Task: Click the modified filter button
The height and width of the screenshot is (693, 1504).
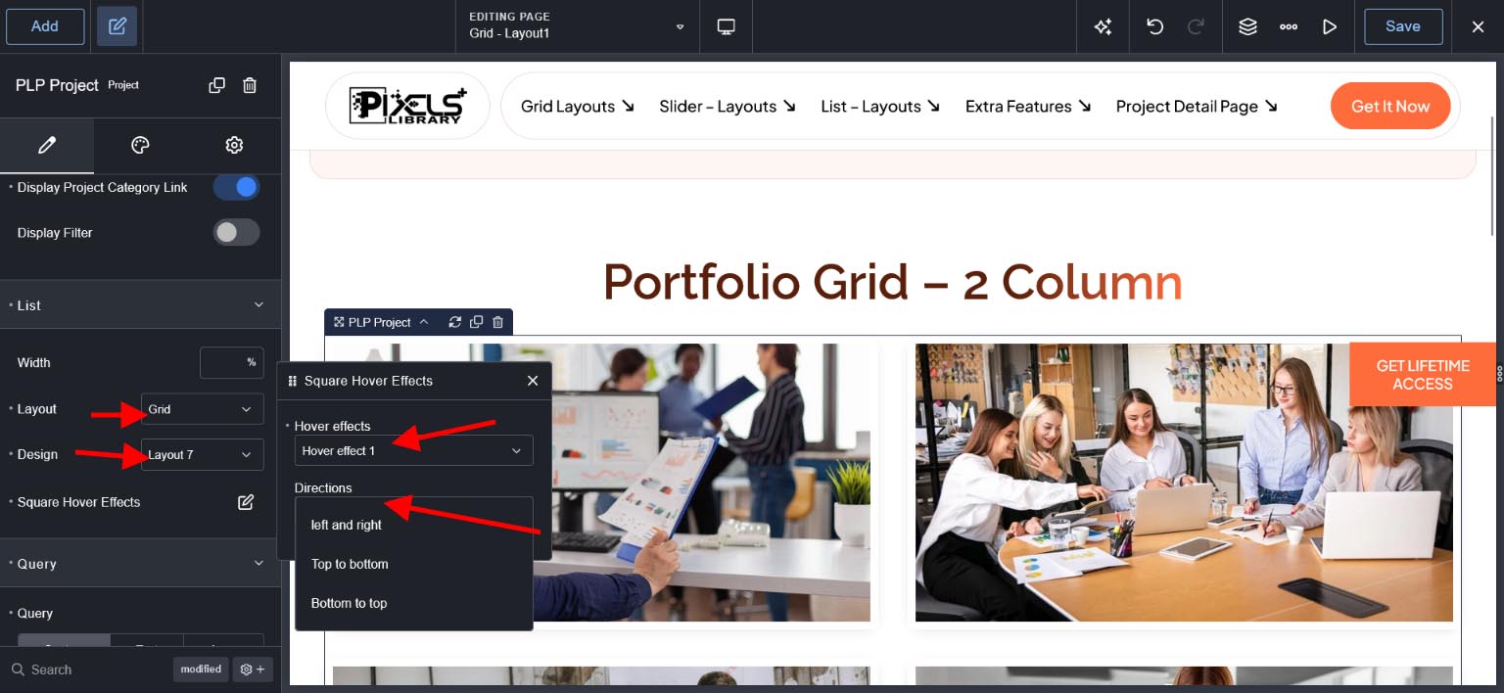Action: 201,670
